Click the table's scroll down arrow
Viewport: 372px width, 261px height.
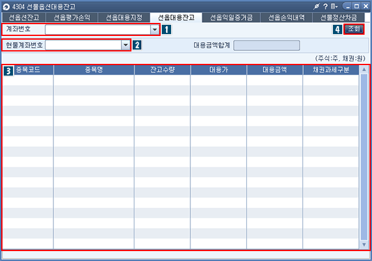[x=364, y=245]
